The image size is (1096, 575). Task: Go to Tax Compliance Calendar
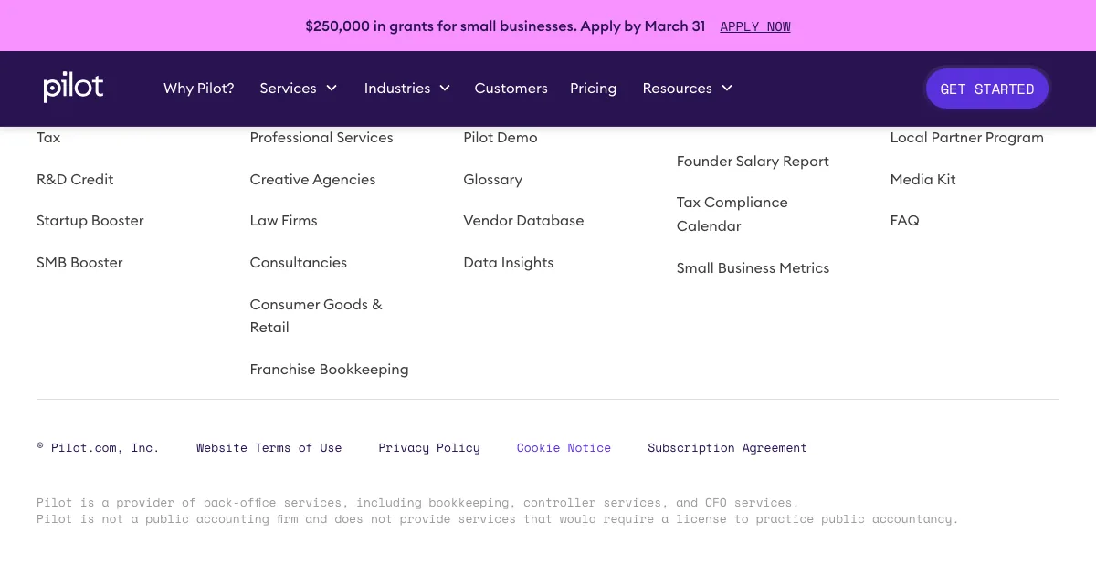point(732,214)
